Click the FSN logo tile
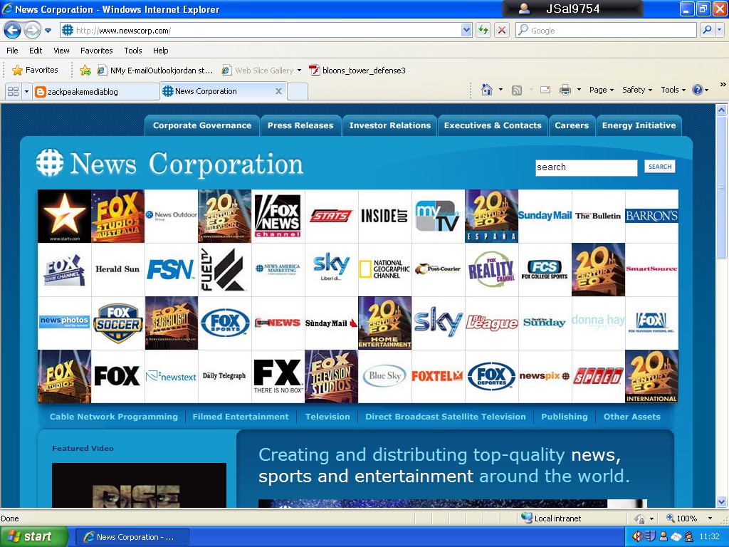The height and width of the screenshot is (547, 729). [x=171, y=269]
